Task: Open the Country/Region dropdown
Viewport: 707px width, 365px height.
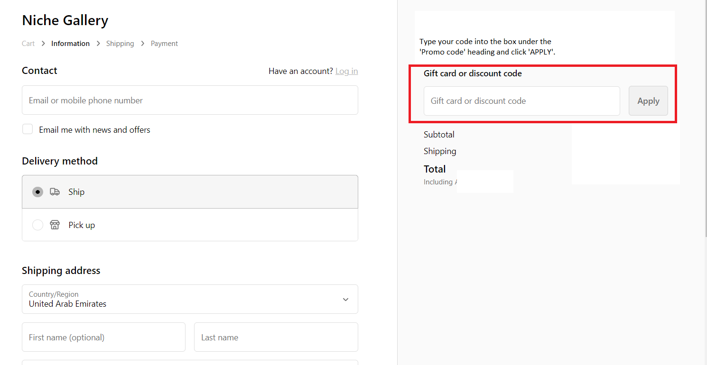Action: pos(190,299)
